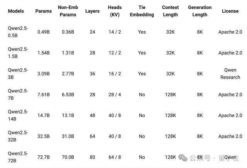Select the Layers column header
Image resolution: width=247 pixels, height=168 pixels.
pyautogui.click(x=92, y=11)
